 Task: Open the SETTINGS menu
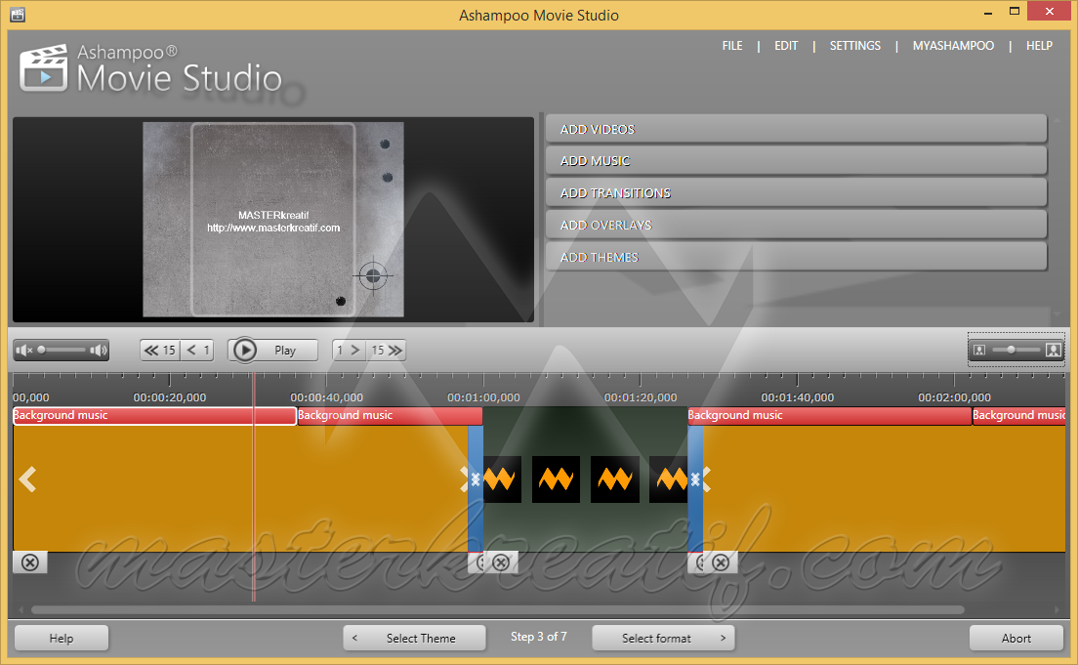tap(854, 45)
